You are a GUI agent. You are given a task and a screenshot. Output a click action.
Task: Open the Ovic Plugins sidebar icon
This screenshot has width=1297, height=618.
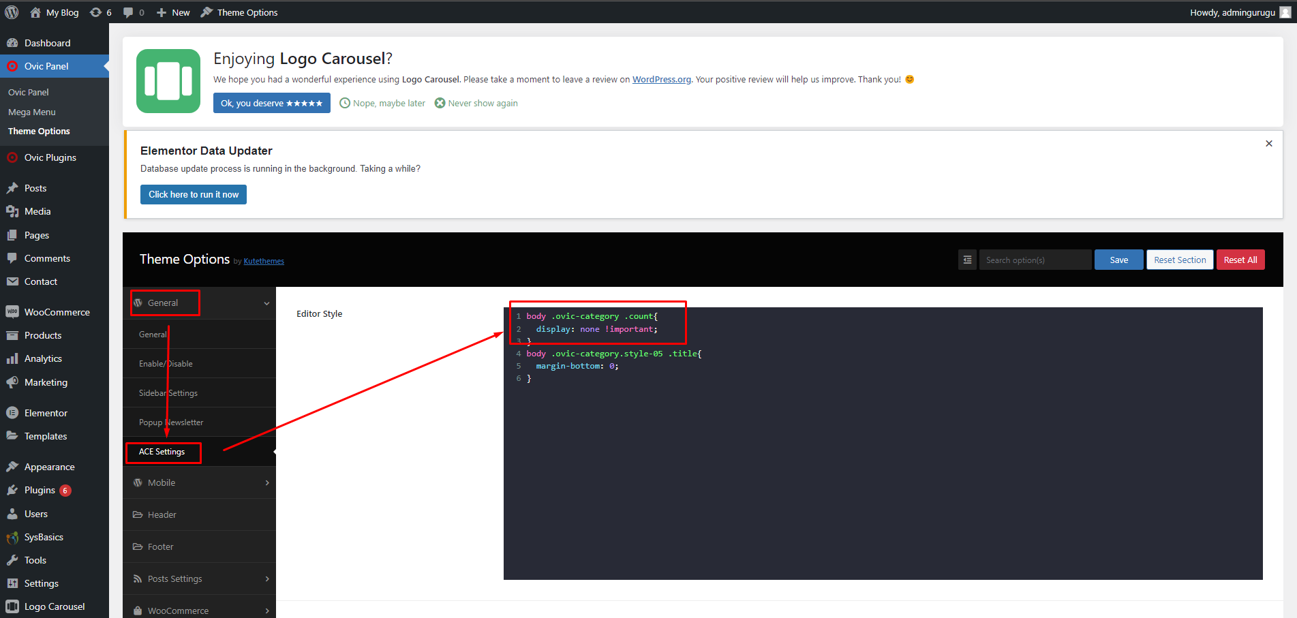pyautogui.click(x=12, y=157)
